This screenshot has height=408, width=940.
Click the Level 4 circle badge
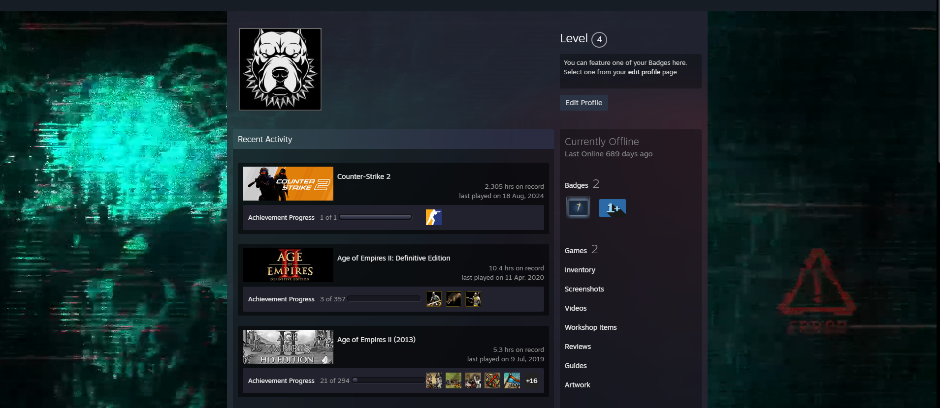click(599, 39)
